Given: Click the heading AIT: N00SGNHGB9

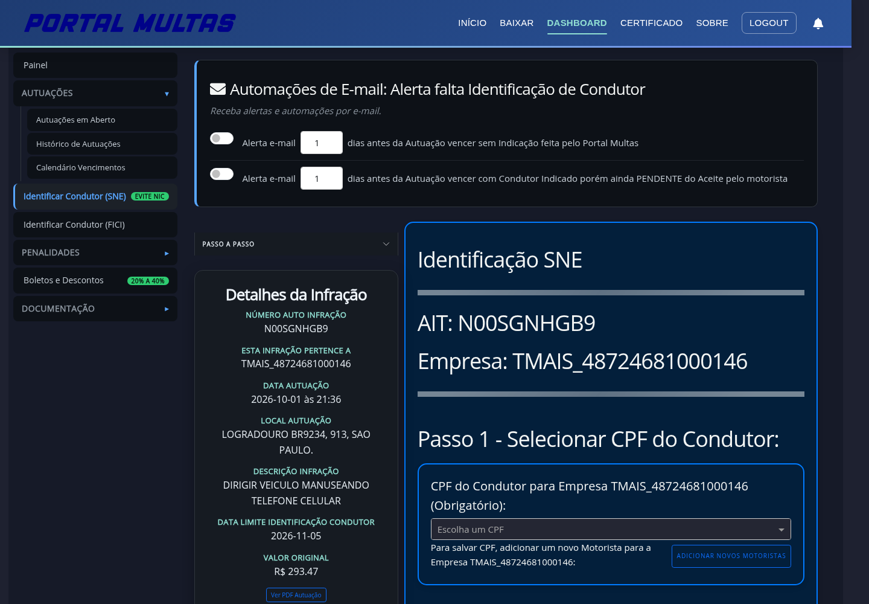Looking at the screenshot, I should coord(506,324).
